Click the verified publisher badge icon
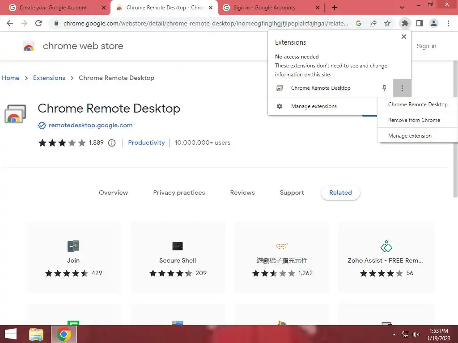This screenshot has height=343, width=458. 42,125
